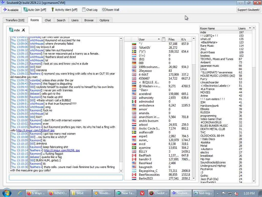Switch to the Search tab
The image size is (262, 197).
click(x=61, y=20)
